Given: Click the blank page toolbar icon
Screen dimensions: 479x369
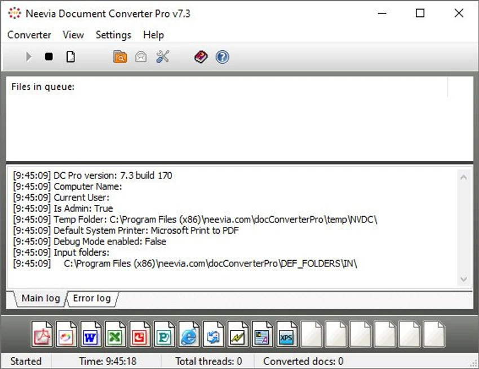Looking at the screenshot, I should click(70, 56).
